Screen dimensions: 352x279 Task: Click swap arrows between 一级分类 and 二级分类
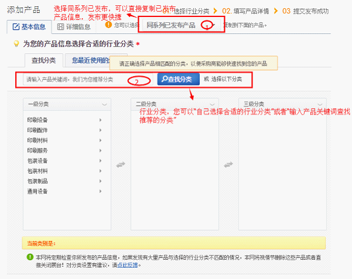[x=121, y=166]
